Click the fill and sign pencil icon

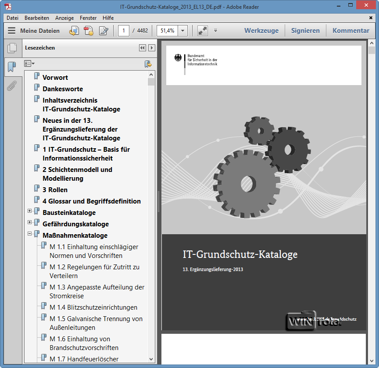click(104, 31)
